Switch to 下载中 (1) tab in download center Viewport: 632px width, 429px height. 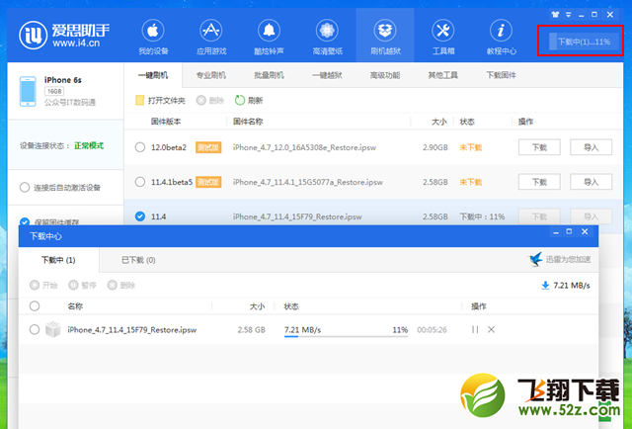pyautogui.click(x=58, y=260)
